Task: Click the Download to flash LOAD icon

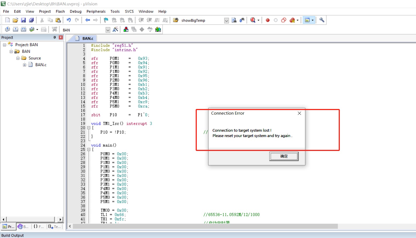Action: pyautogui.click(x=55, y=29)
